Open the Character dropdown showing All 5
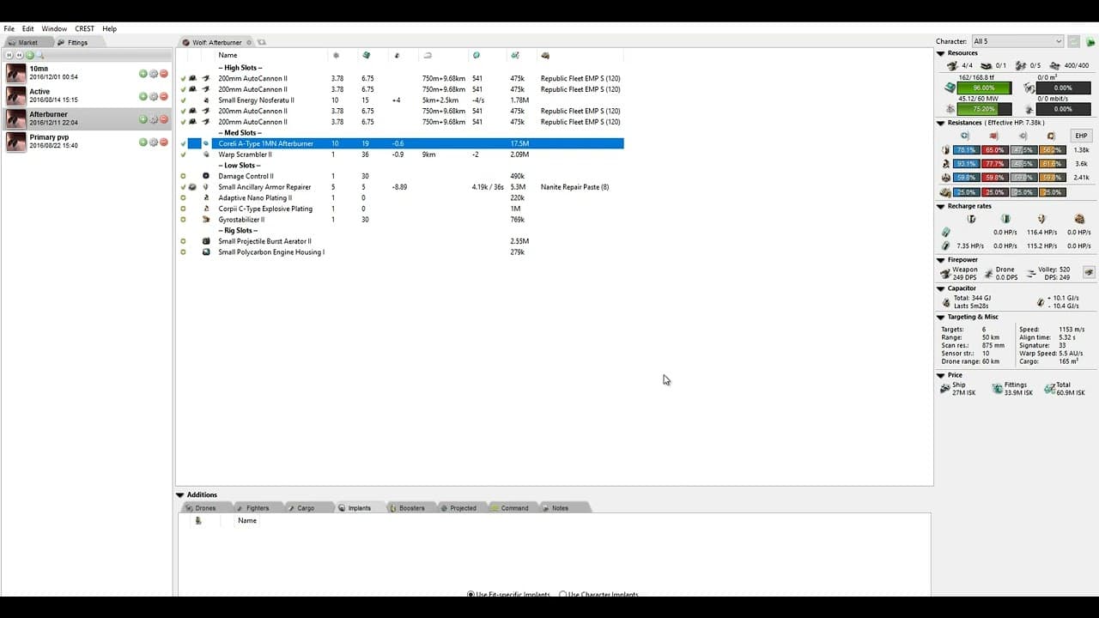1099x618 pixels. coord(1017,41)
